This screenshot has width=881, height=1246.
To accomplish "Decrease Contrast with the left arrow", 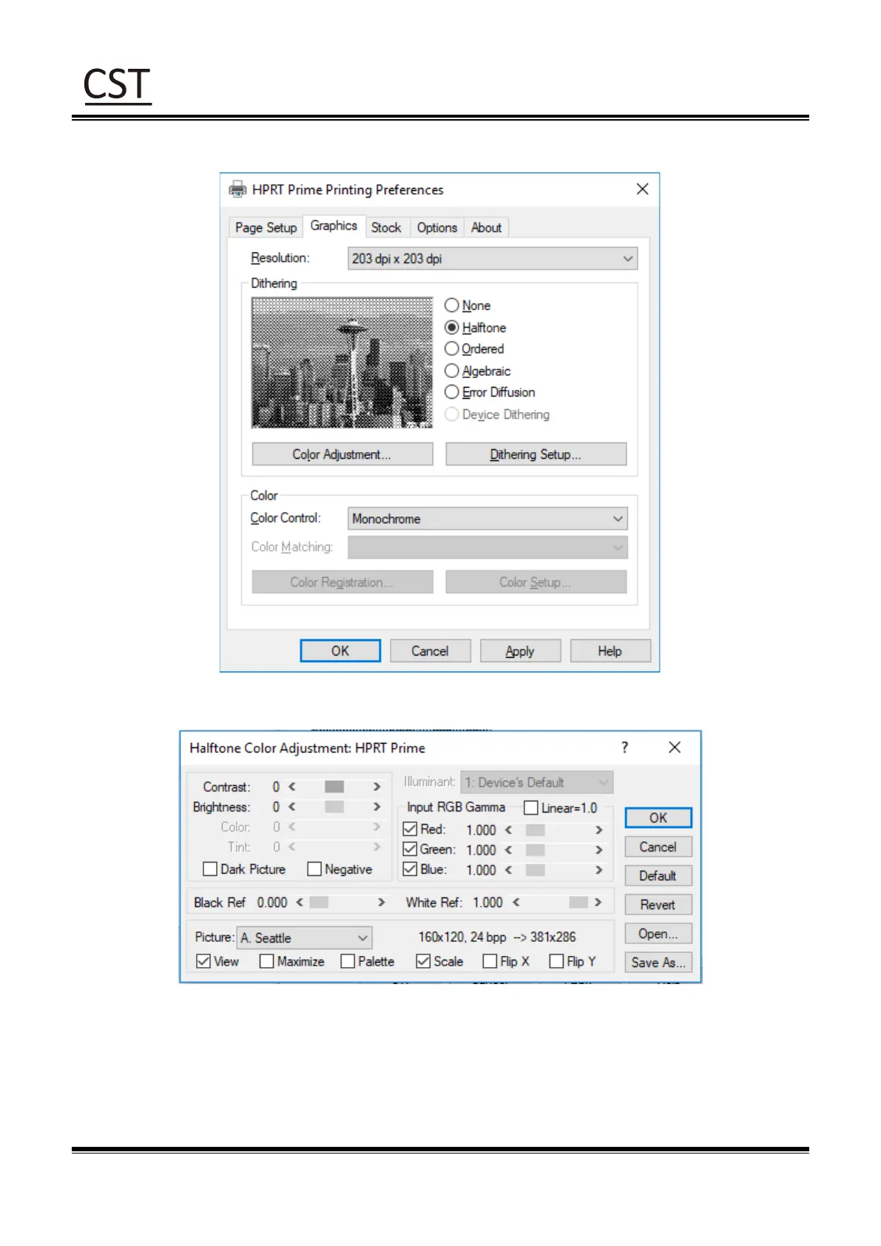I will pos(292,787).
